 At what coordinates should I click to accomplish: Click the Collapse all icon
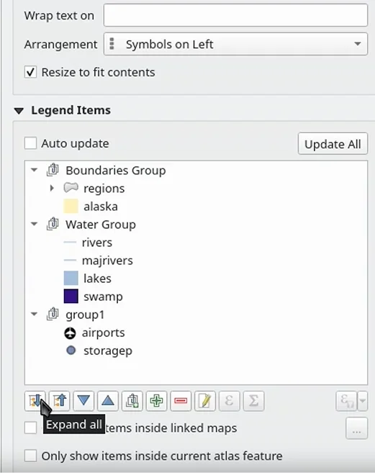60,401
